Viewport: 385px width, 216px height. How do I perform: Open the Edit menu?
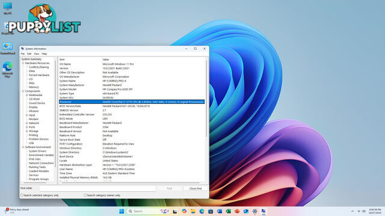click(x=29, y=53)
